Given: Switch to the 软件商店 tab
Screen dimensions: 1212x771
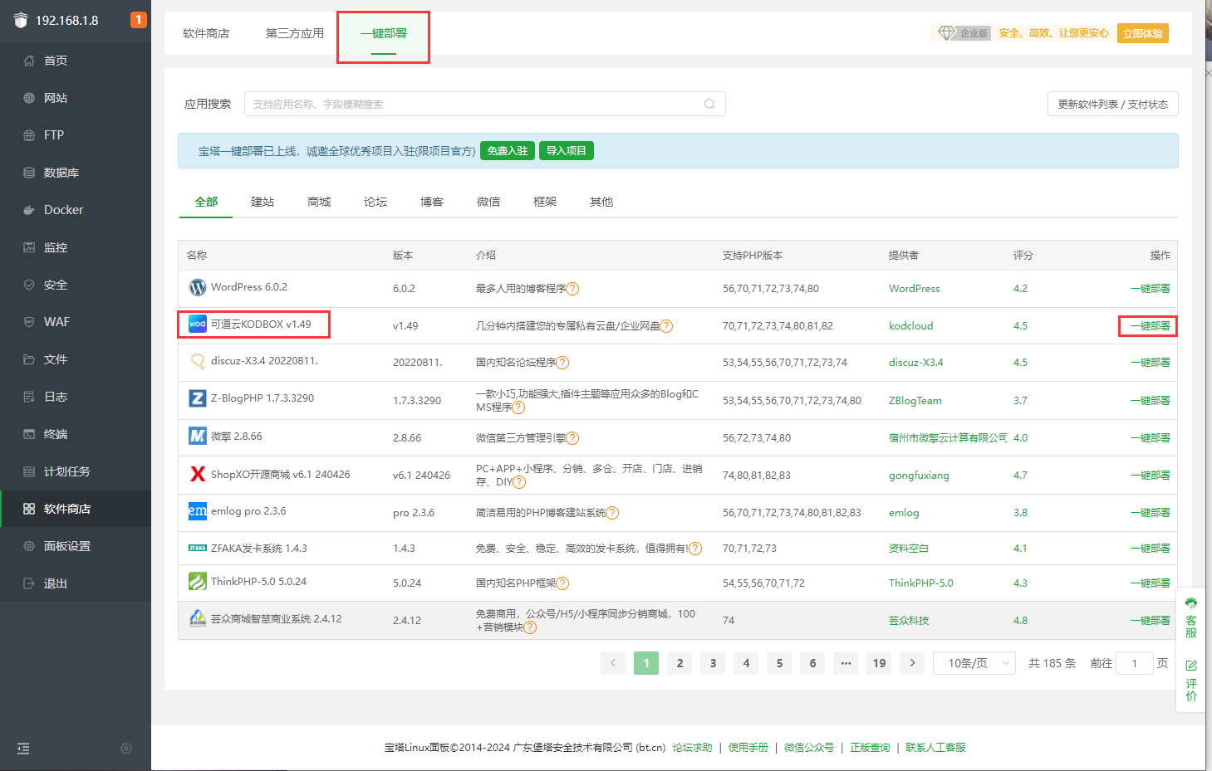Looking at the screenshot, I should [206, 33].
